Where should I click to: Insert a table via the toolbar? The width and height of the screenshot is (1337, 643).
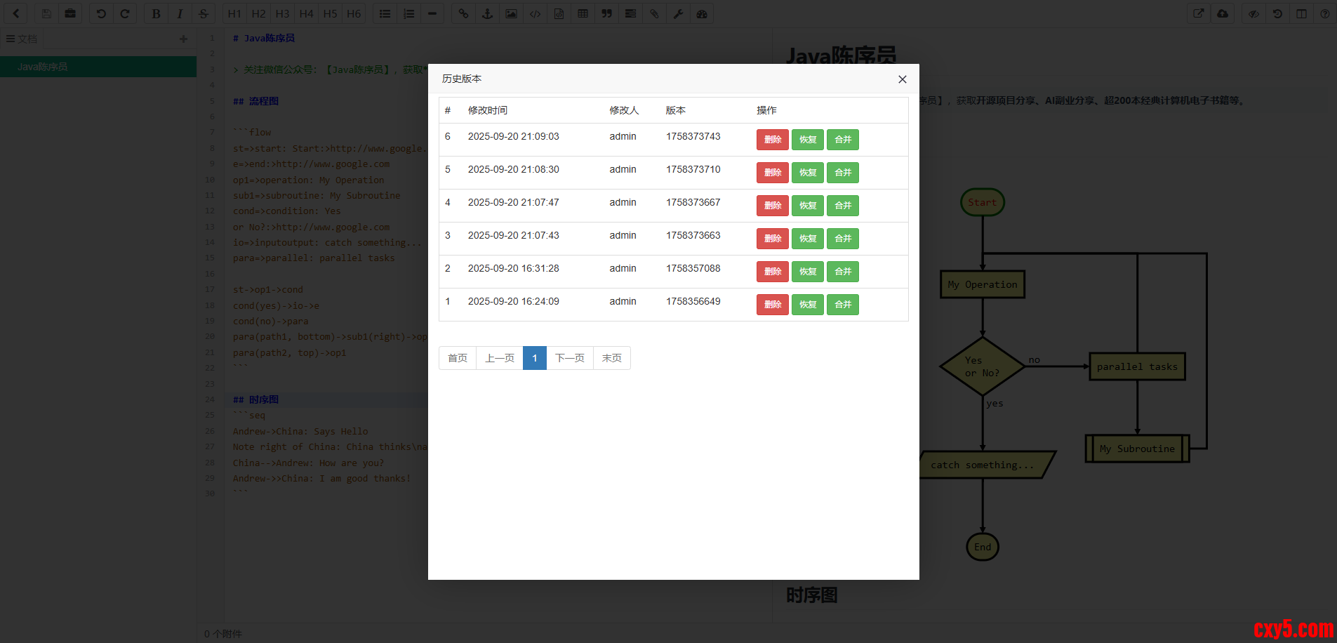coord(583,14)
